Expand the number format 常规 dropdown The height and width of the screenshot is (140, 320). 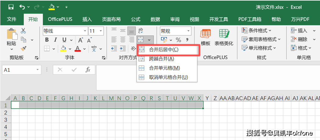click(x=189, y=31)
